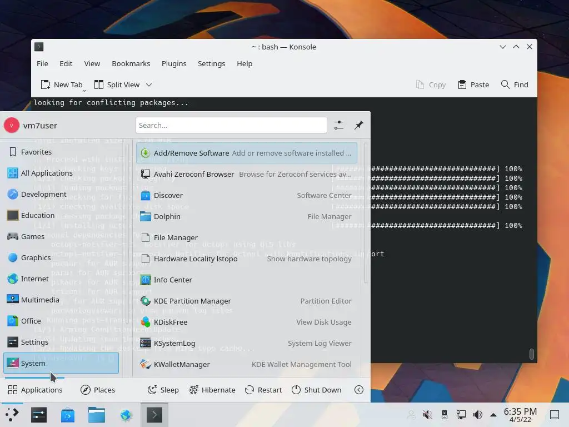Click the Restart button
This screenshot has width=569, height=427.
point(263,390)
